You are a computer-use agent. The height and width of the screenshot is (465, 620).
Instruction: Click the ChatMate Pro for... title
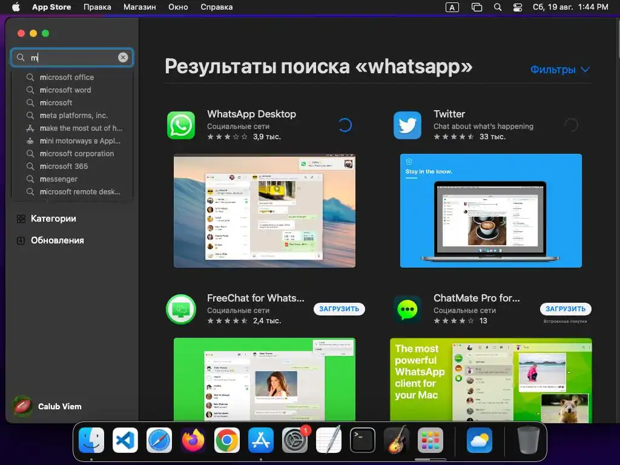(477, 298)
